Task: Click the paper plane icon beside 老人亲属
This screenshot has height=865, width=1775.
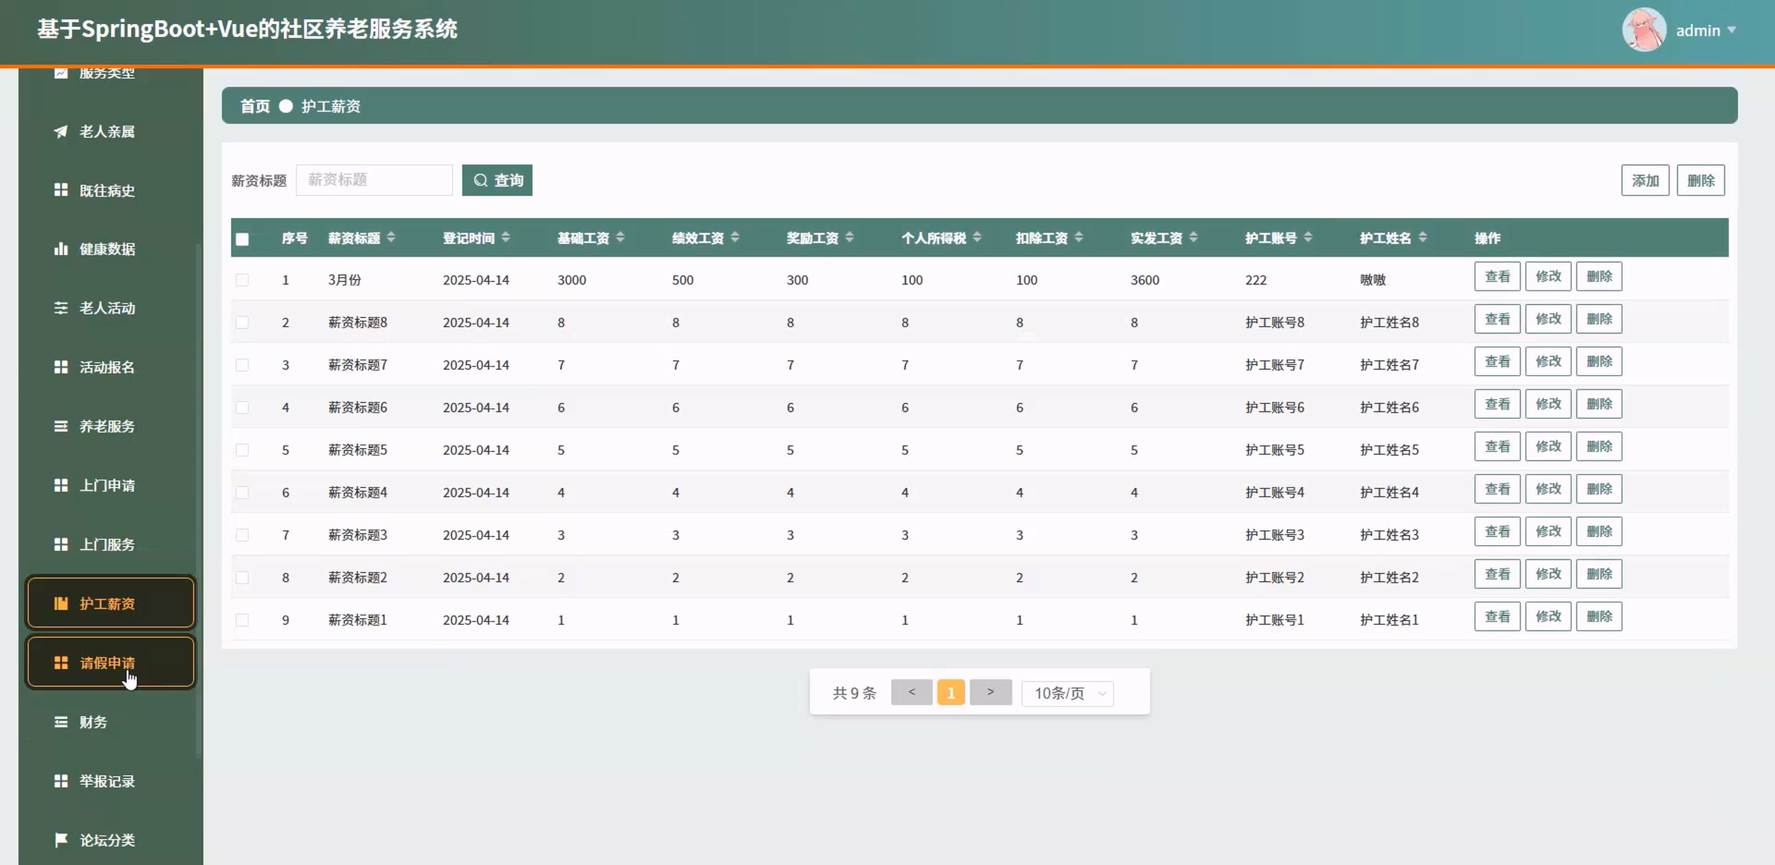Action: click(61, 131)
